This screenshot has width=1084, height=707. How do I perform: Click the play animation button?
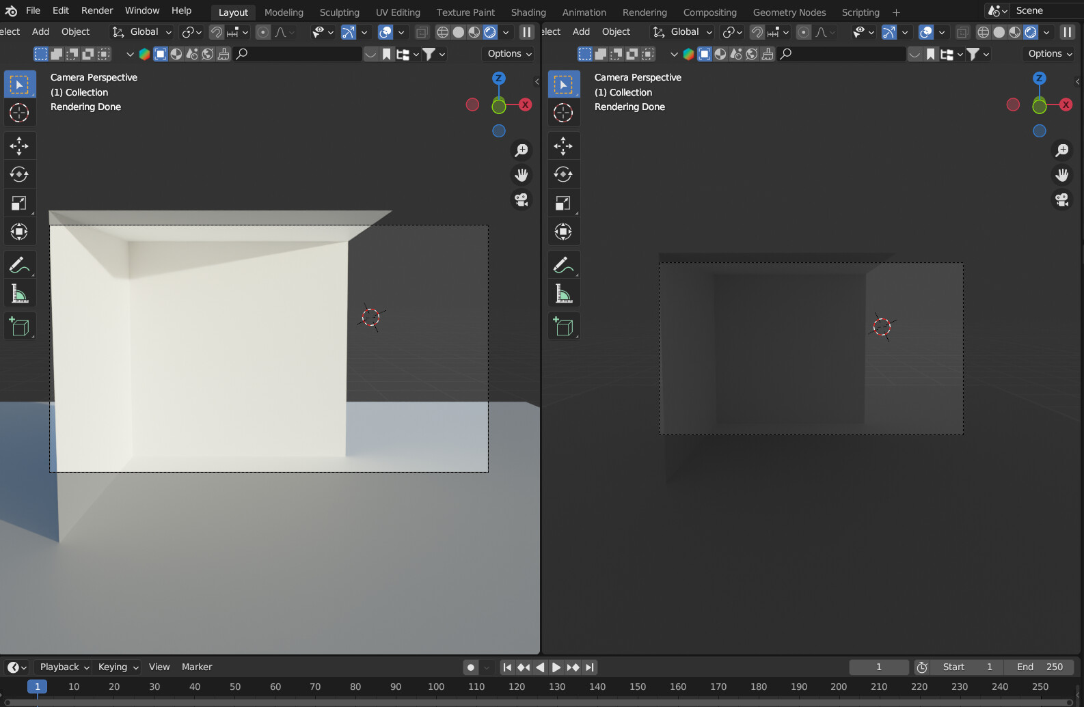(x=556, y=667)
